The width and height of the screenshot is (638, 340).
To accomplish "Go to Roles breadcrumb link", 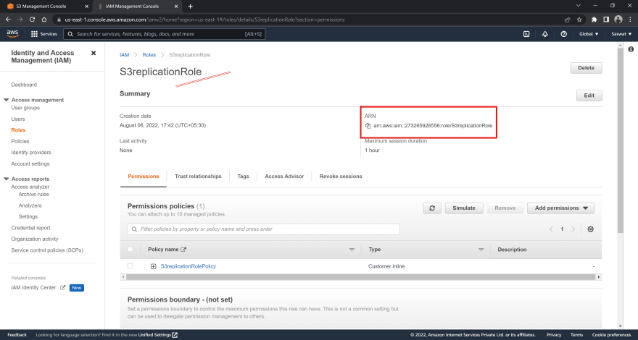I will 149,55.
